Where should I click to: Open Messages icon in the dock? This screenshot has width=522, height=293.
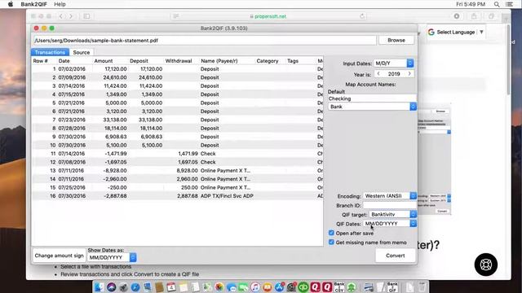[231, 286]
